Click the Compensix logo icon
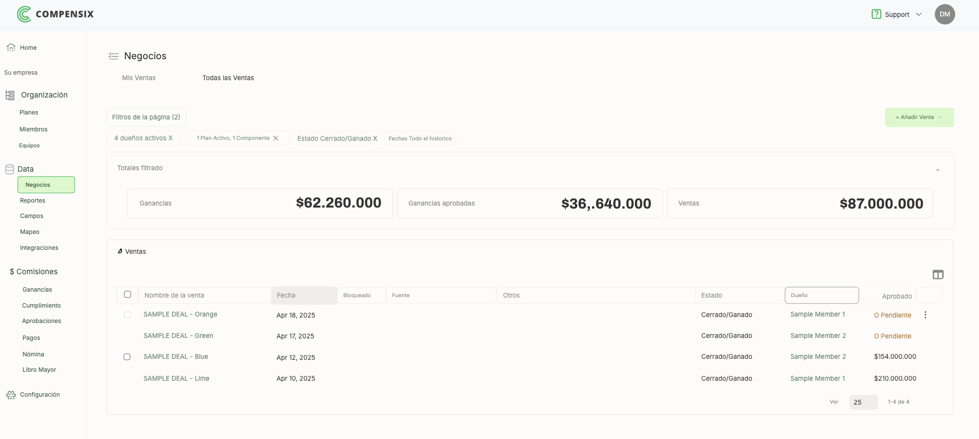The width and height of the screenshot is (979, 439). (24, 14)
